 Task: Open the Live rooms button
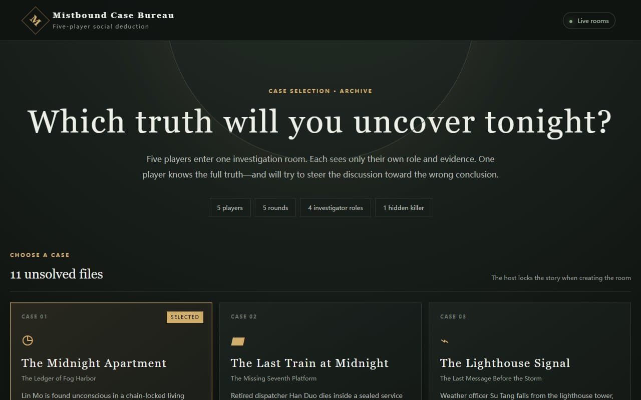(589, 20)
